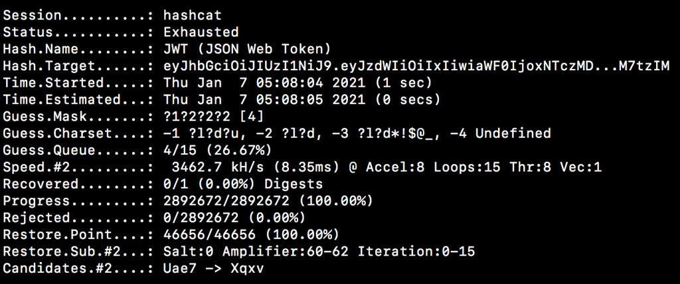Viewport: 680px width, 284px height.
Task: Click the JWT (JSON Web Token) hash name
Action: (x=247, y=49)
